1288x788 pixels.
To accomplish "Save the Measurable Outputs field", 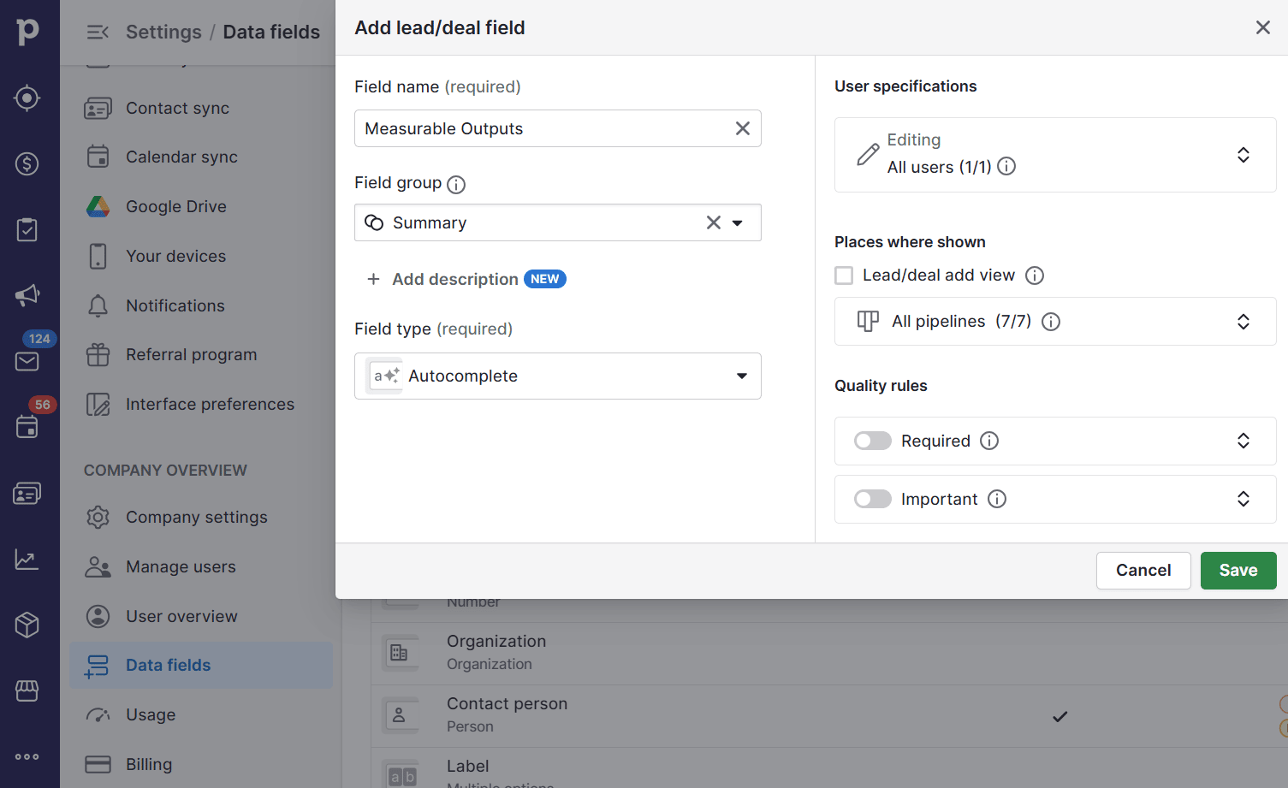I will pos(1238,570).
